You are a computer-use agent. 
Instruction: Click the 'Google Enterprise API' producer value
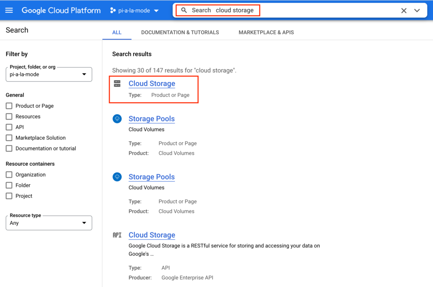187,278
